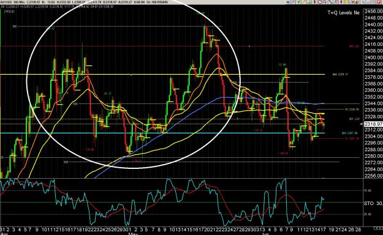Click the green checkmark toolbar icon
This screenshot has width=383, height=235.
coord(298,2)
